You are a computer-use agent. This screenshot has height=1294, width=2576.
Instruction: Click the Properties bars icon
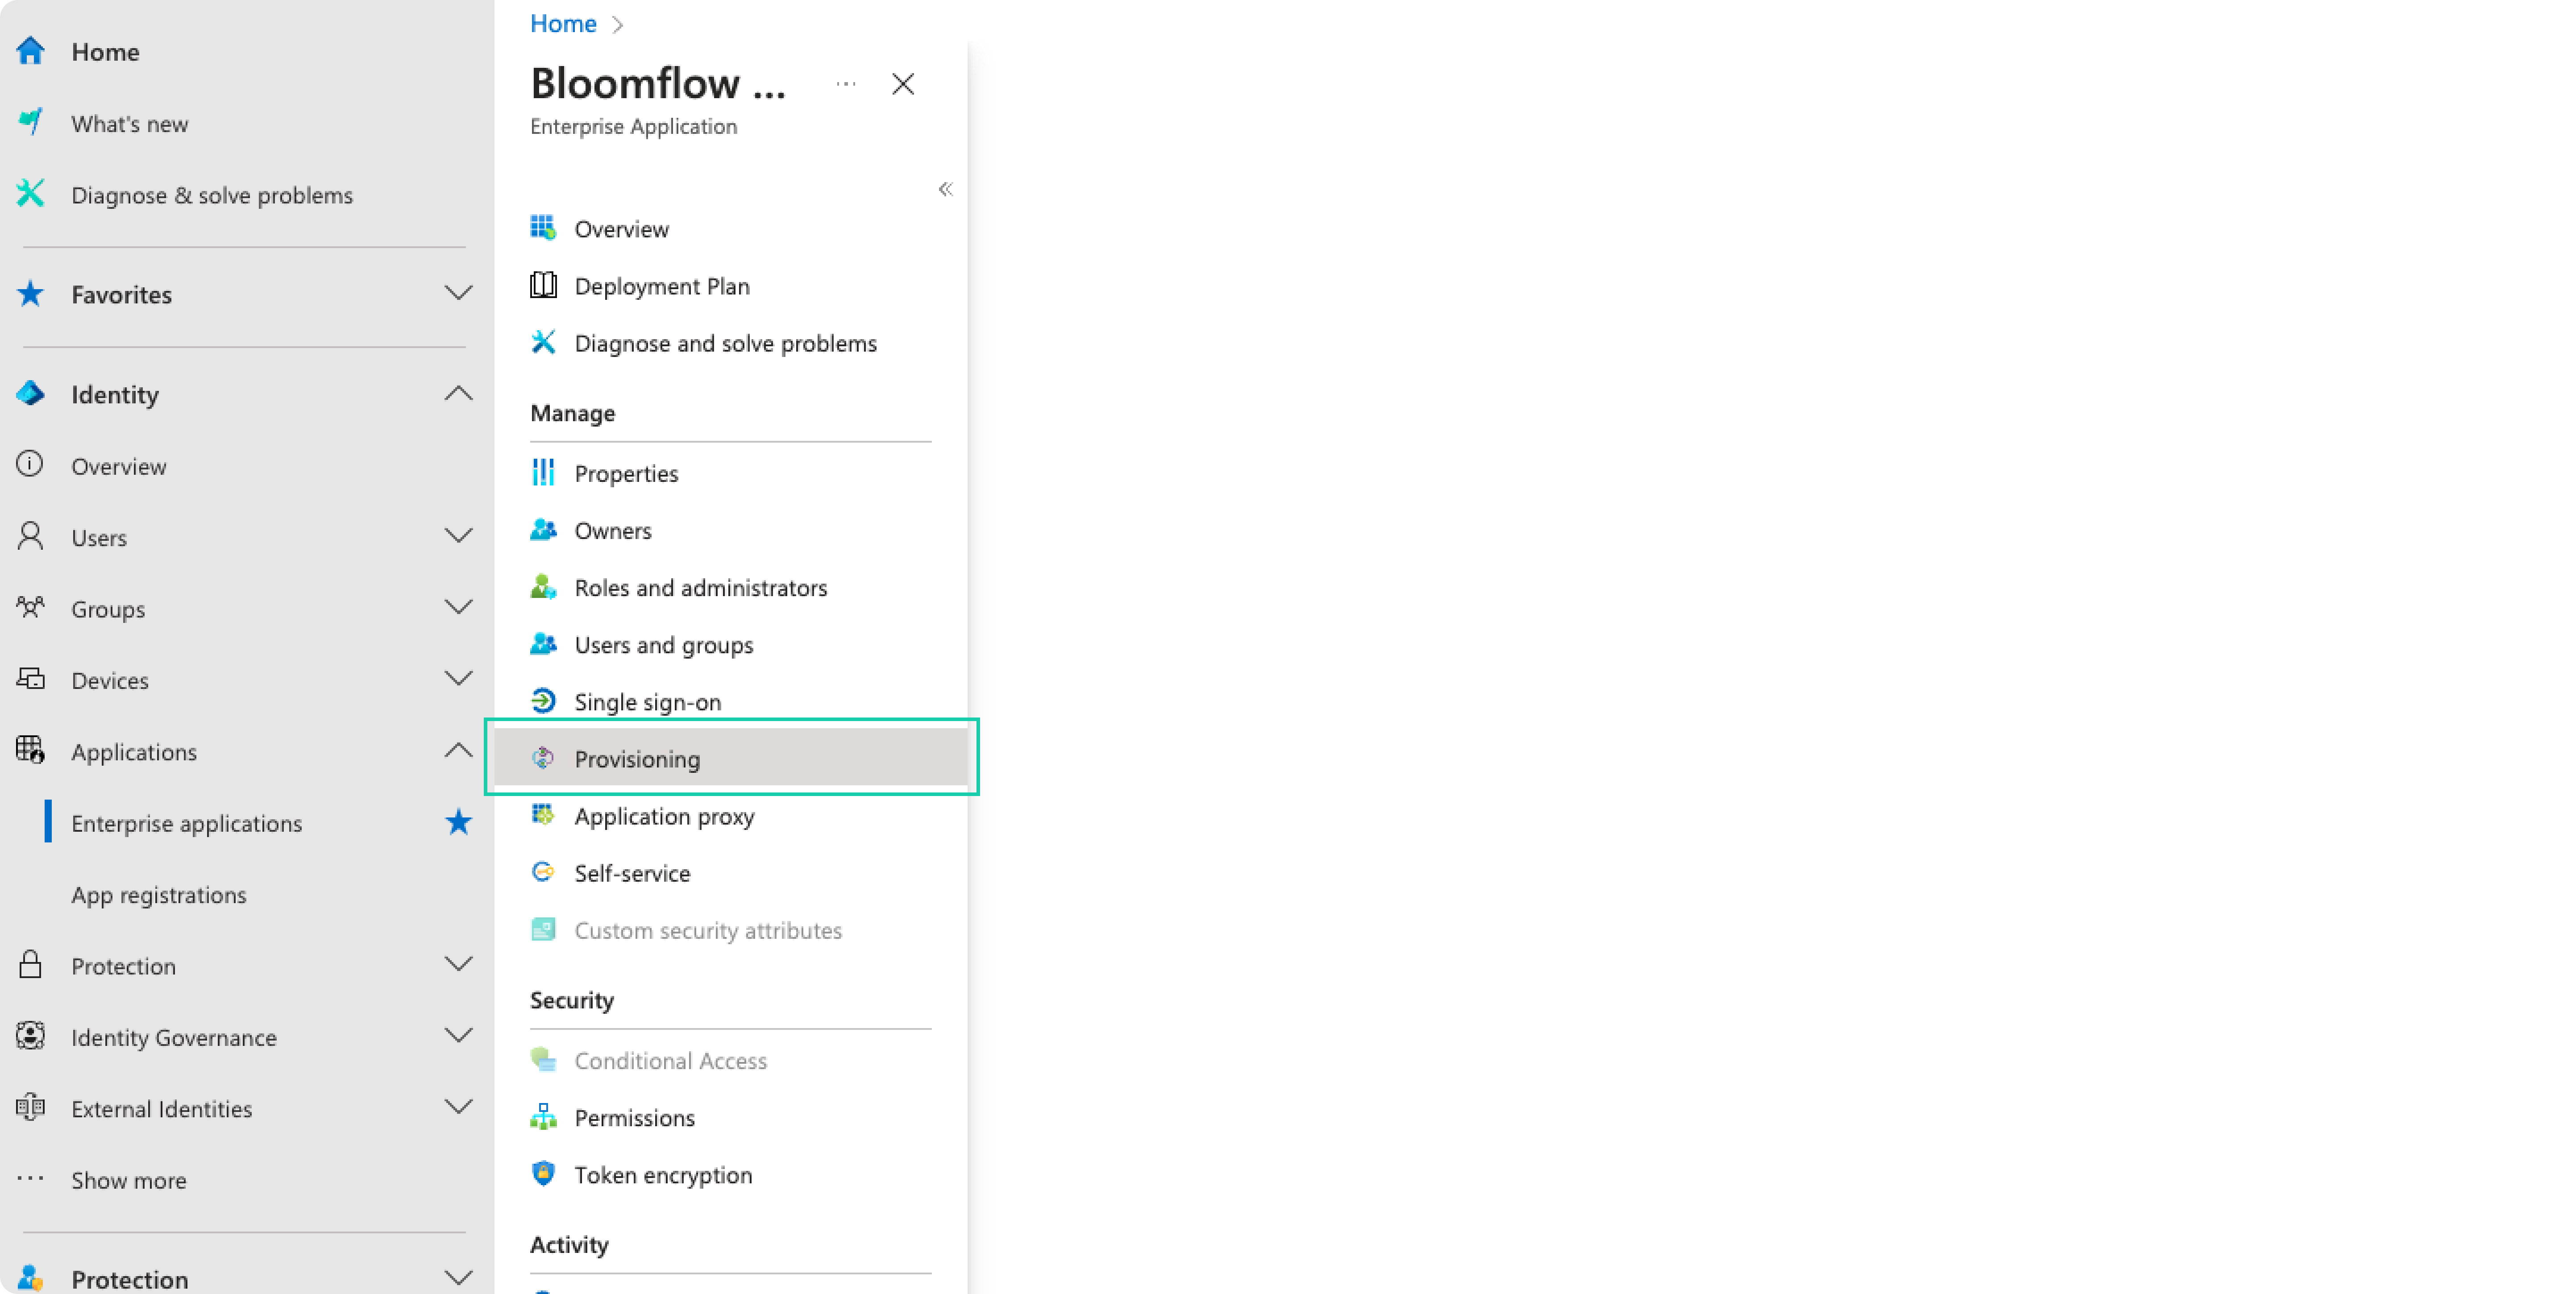tap(543, 473)
